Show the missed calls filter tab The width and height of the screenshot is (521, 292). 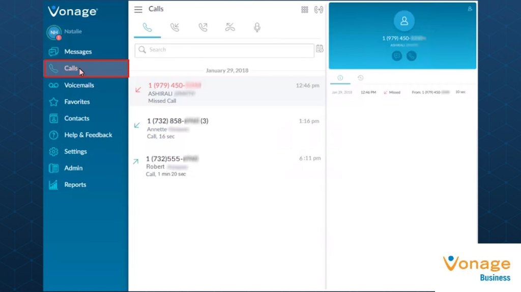coord(230,27)
